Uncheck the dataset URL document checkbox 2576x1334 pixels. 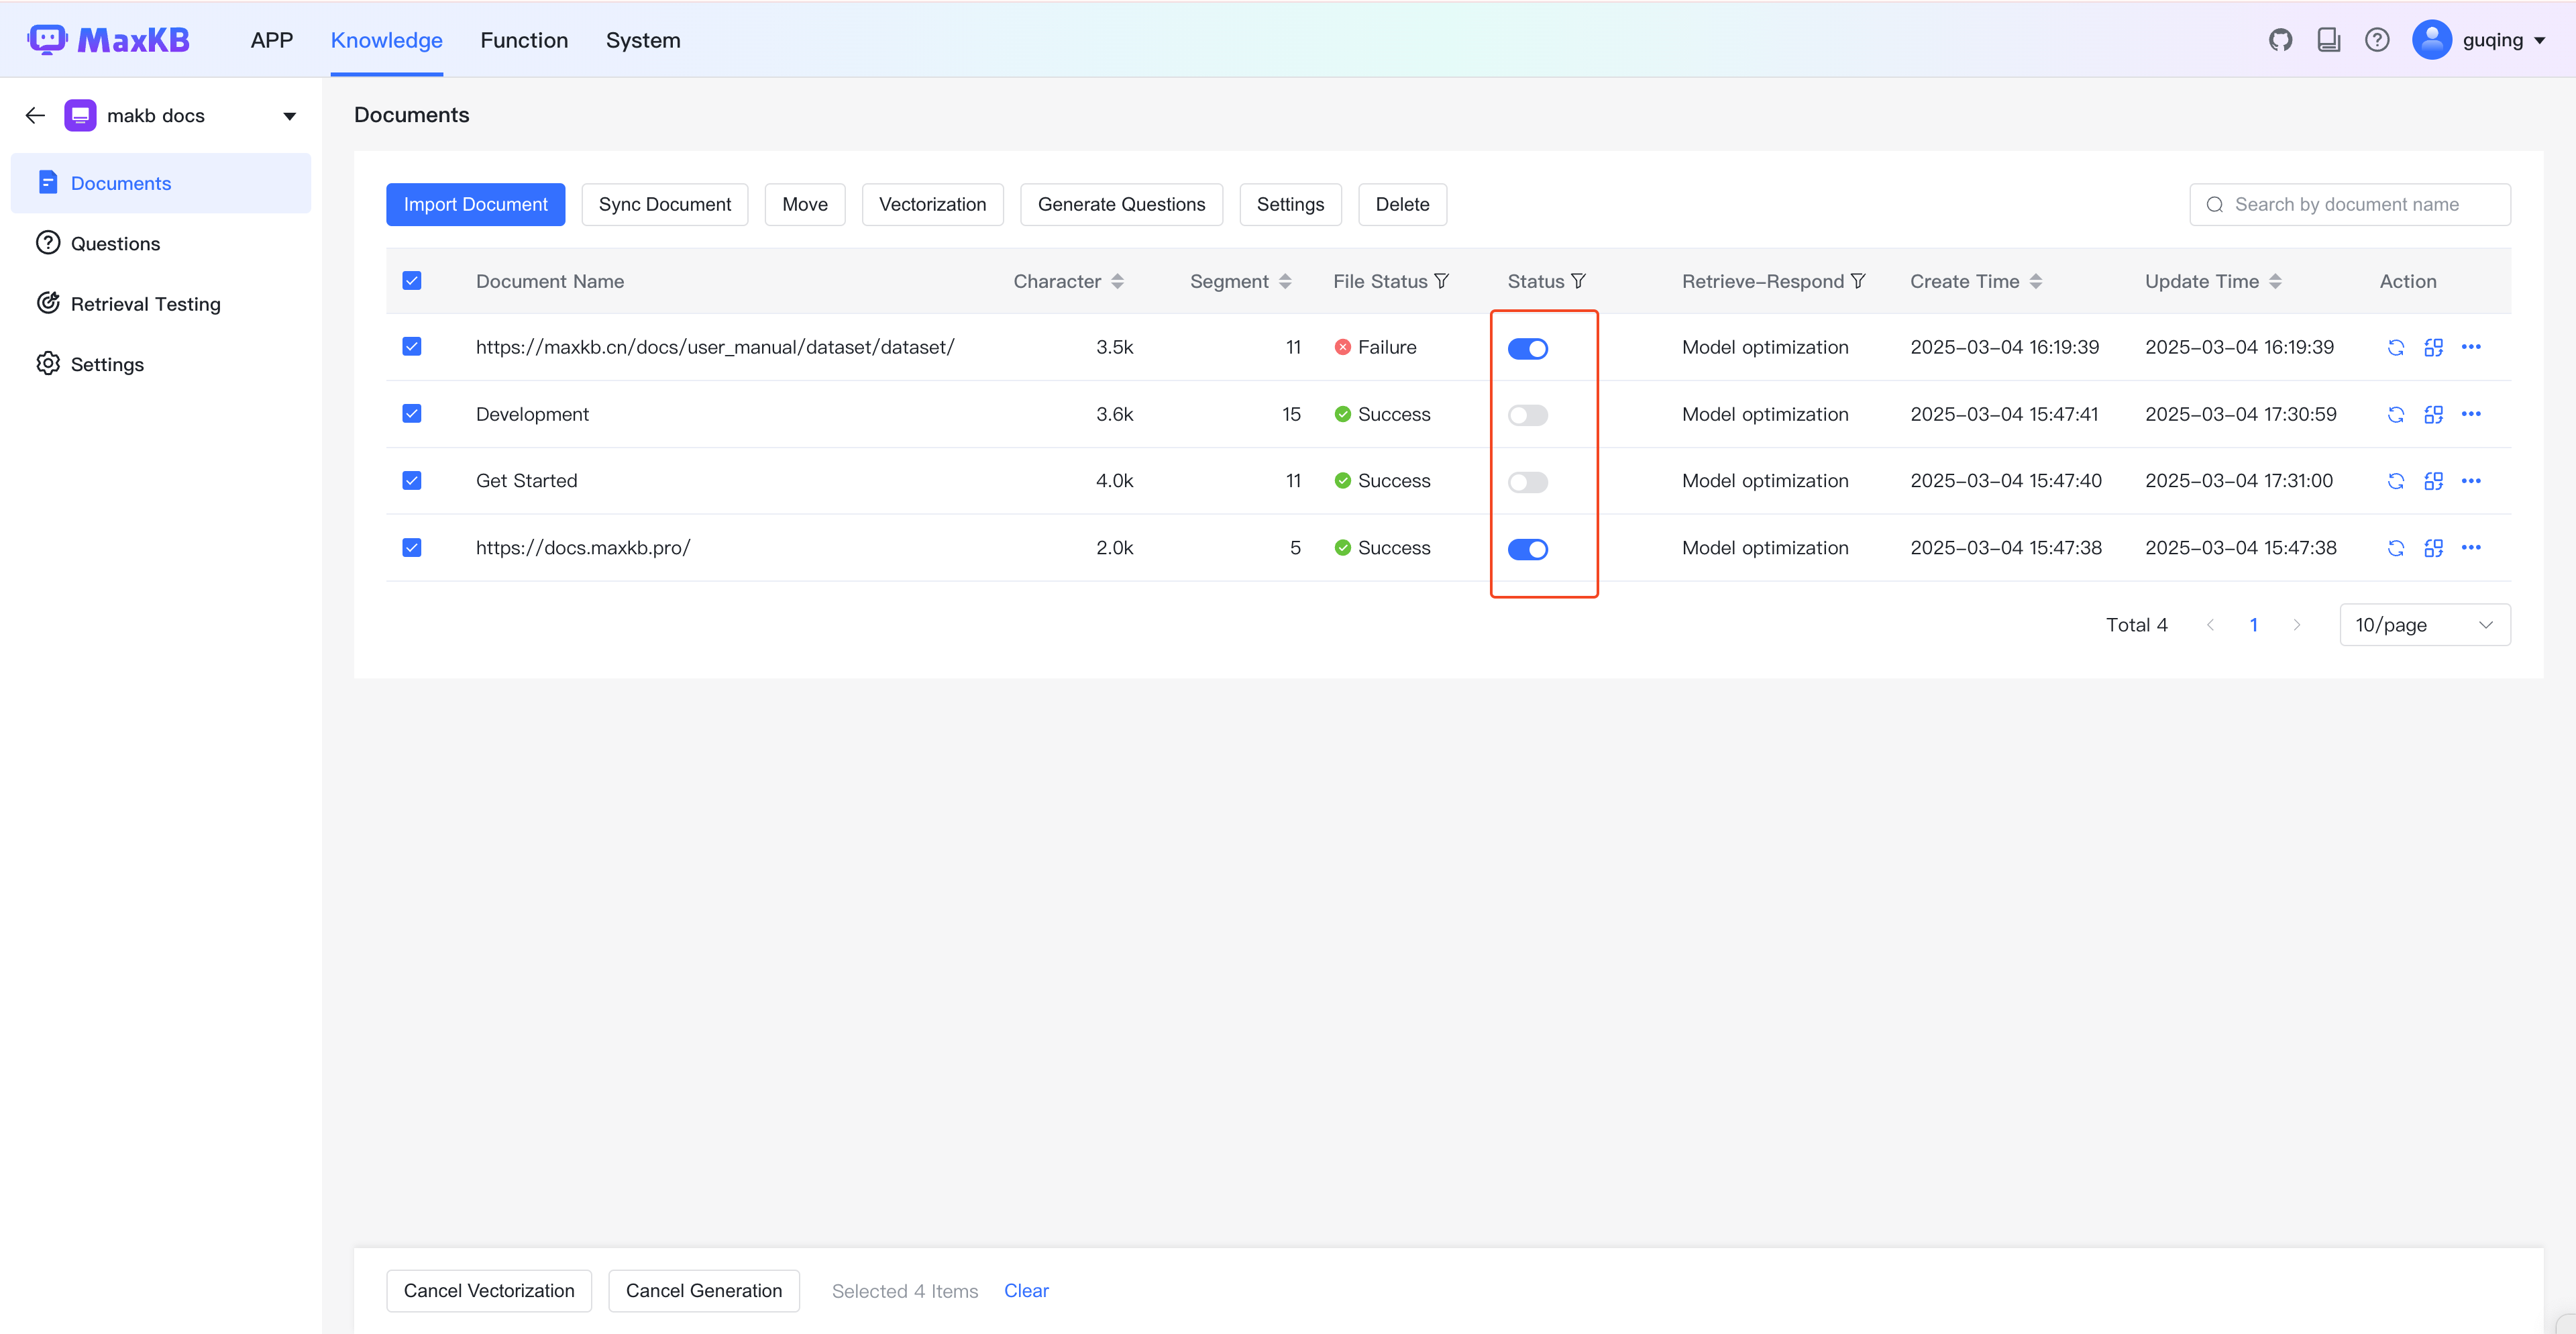coord(412,347)
